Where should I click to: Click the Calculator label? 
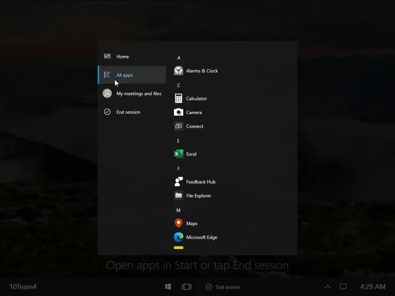point(196,98)
